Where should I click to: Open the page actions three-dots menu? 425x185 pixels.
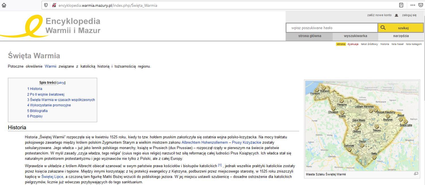413,5
